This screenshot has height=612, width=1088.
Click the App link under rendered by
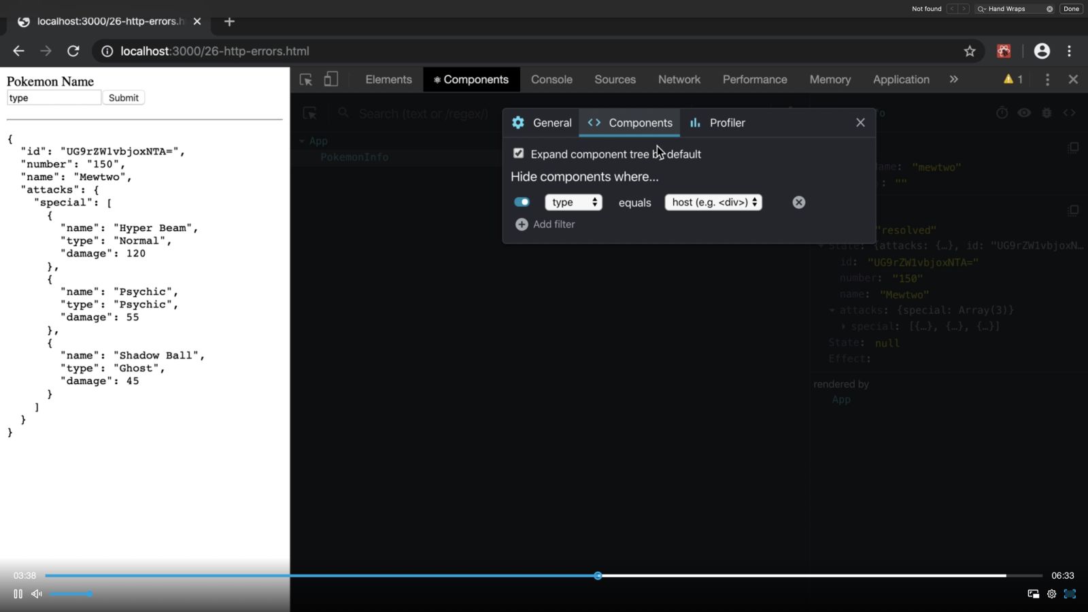(841, 400)
